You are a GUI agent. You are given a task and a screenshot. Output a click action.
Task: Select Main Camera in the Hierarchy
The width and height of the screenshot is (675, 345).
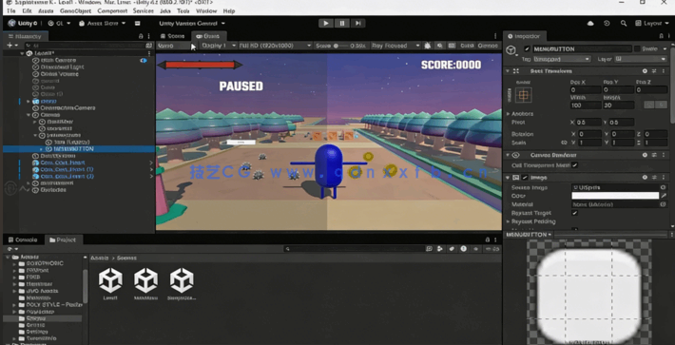[x=58, y=60]
